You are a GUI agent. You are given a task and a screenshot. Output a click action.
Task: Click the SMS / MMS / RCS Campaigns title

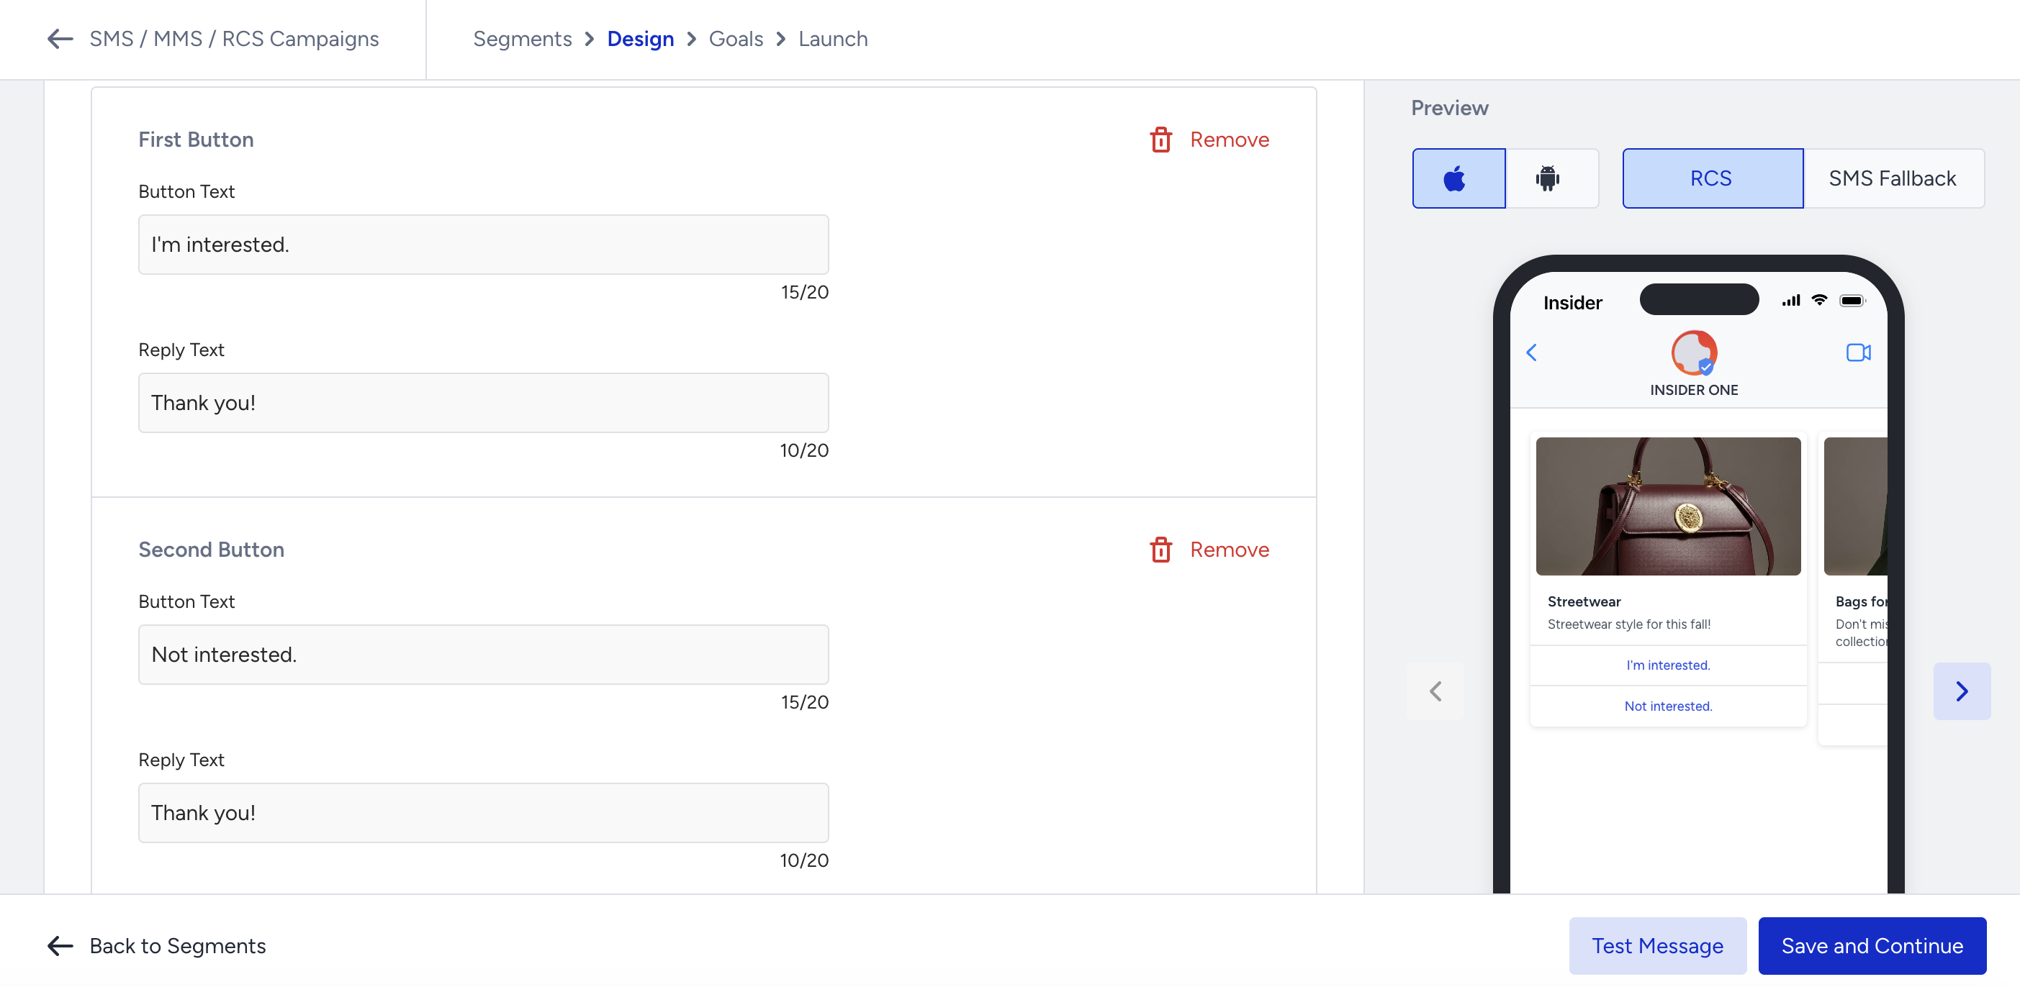(234, 38)
